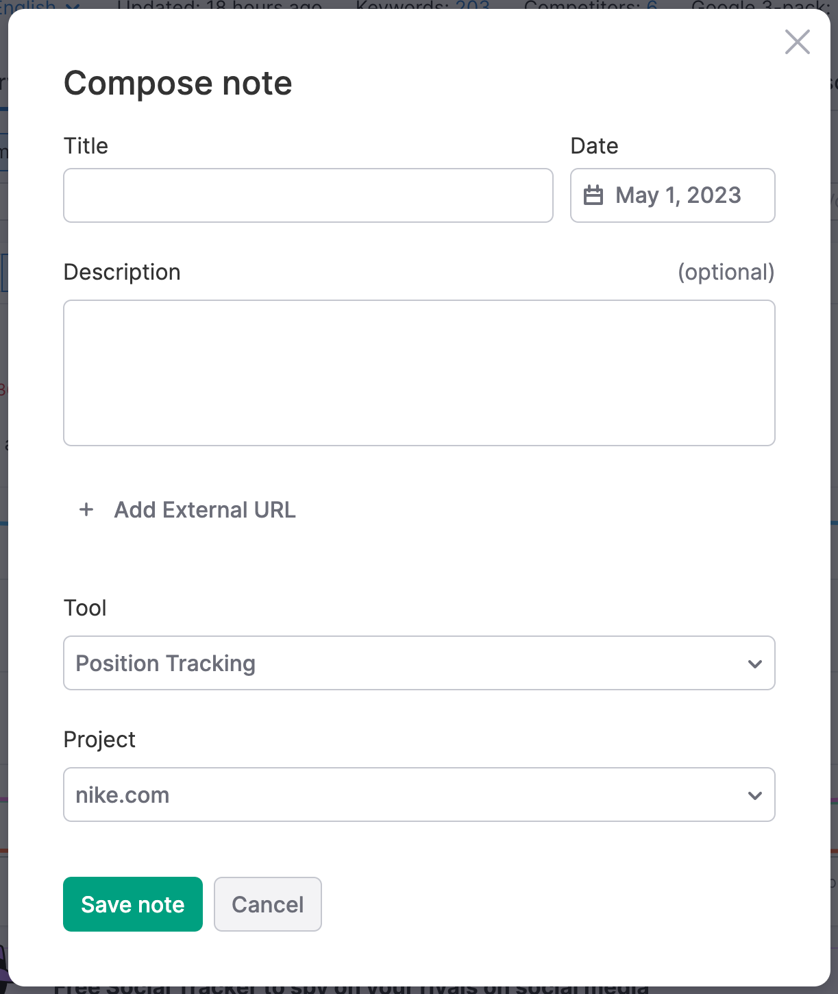The width and height of the screenshot is (838, 994).
Task: Open the Position Tracking tool selector
Action: click(x=419, y=664)
